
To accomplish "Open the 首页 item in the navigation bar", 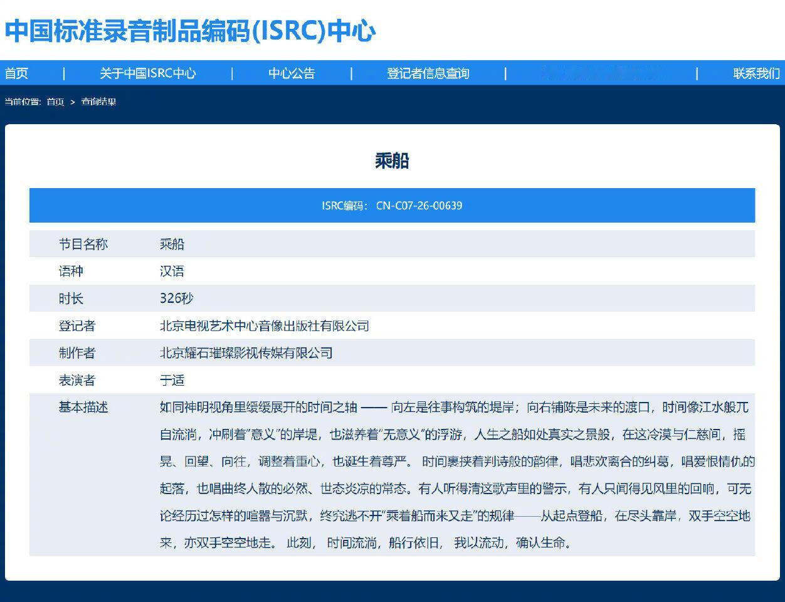I will (16, 73).
